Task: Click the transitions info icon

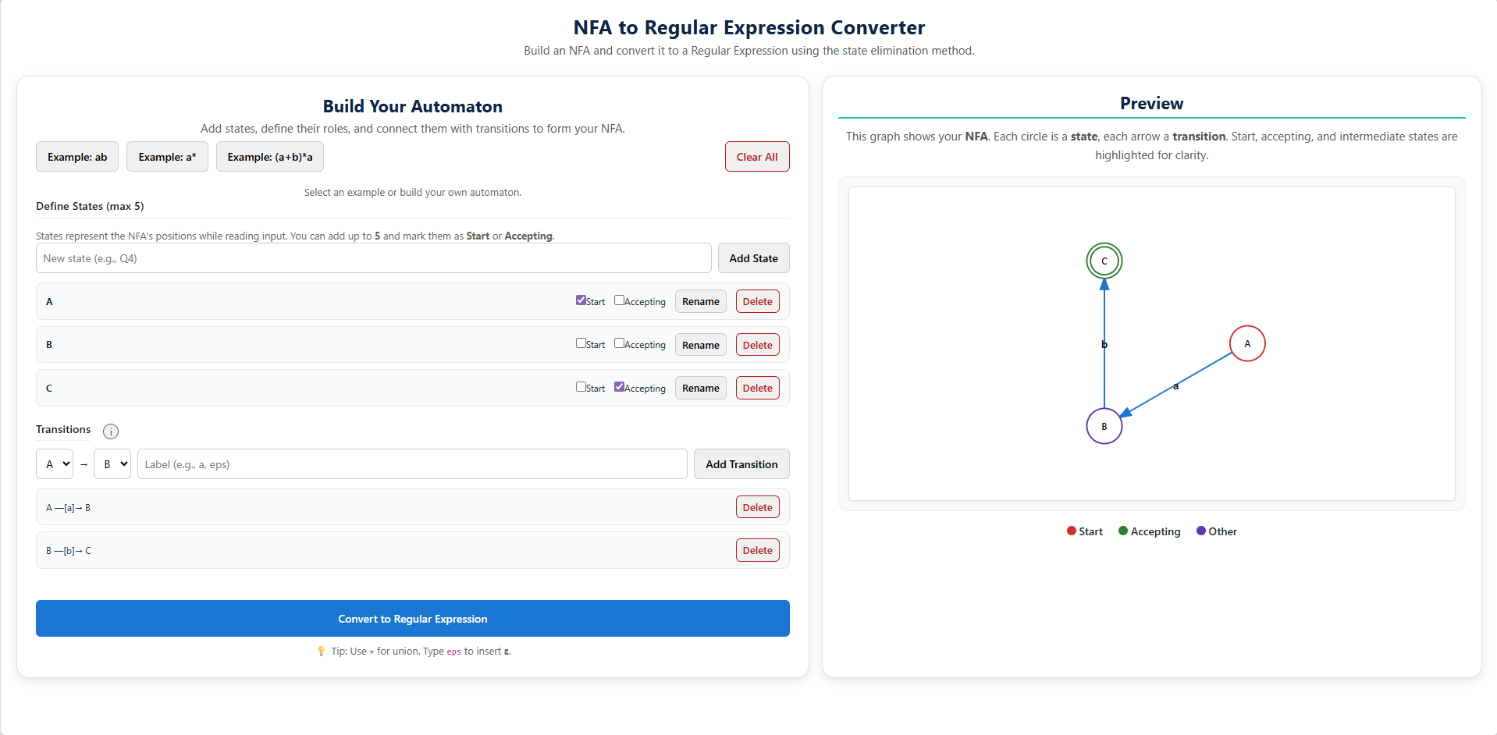Action: (x=111, y=431)
